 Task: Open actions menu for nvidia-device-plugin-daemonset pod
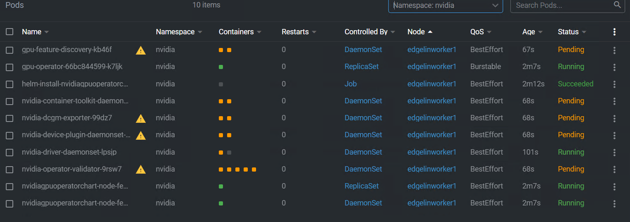click(614, 135)
